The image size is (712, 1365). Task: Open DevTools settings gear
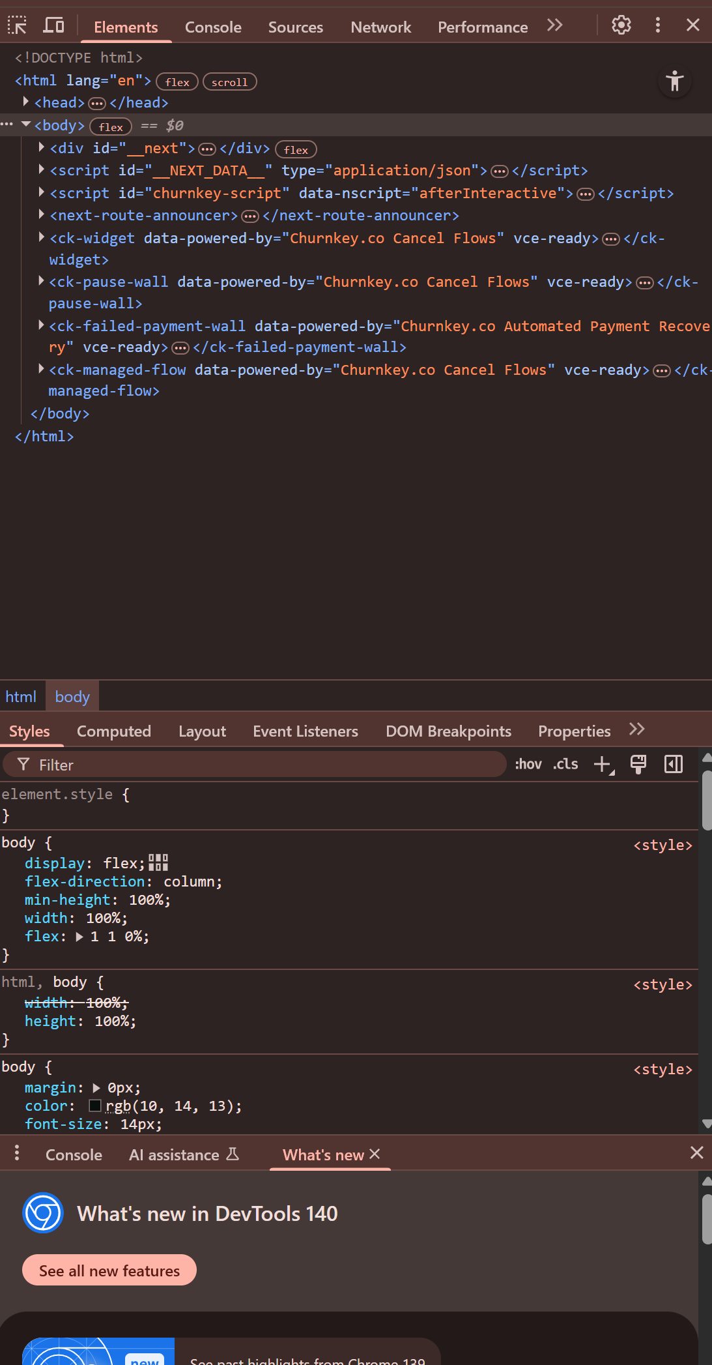pyautogui.click(x=621, y=25)
